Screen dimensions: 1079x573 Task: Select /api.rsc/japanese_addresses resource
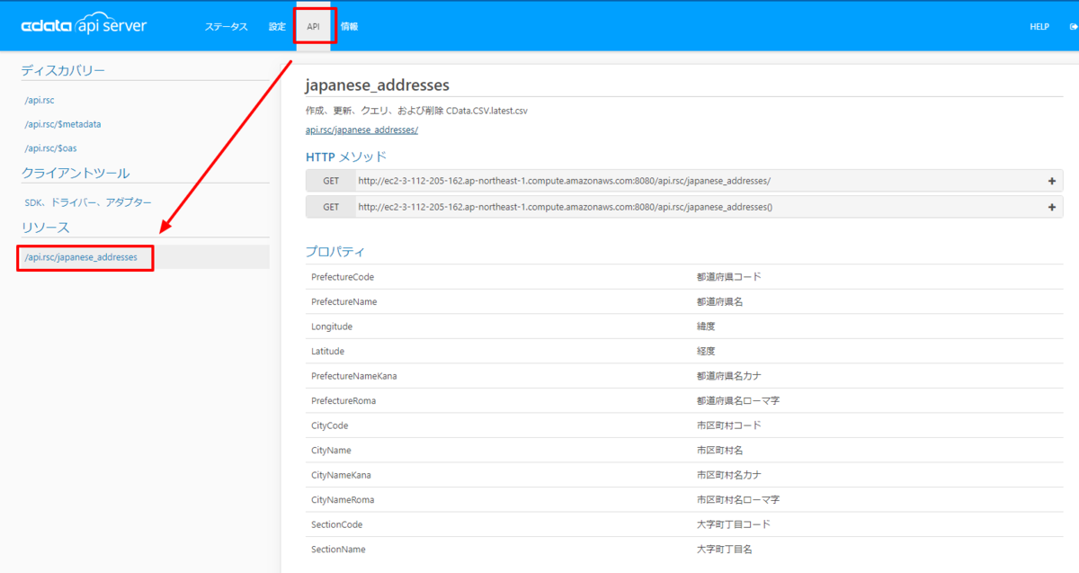click(81, 257)
